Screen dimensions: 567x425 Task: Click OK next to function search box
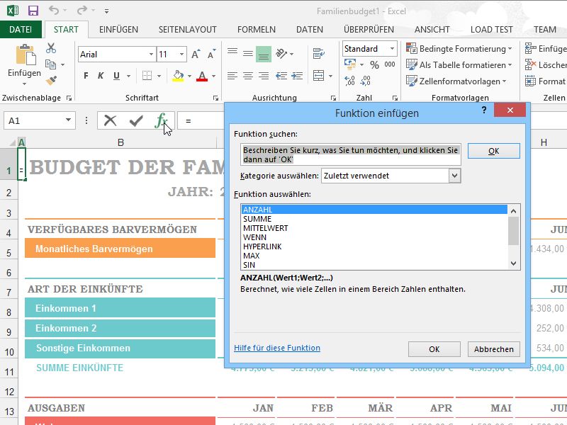[x=493, y=151]
